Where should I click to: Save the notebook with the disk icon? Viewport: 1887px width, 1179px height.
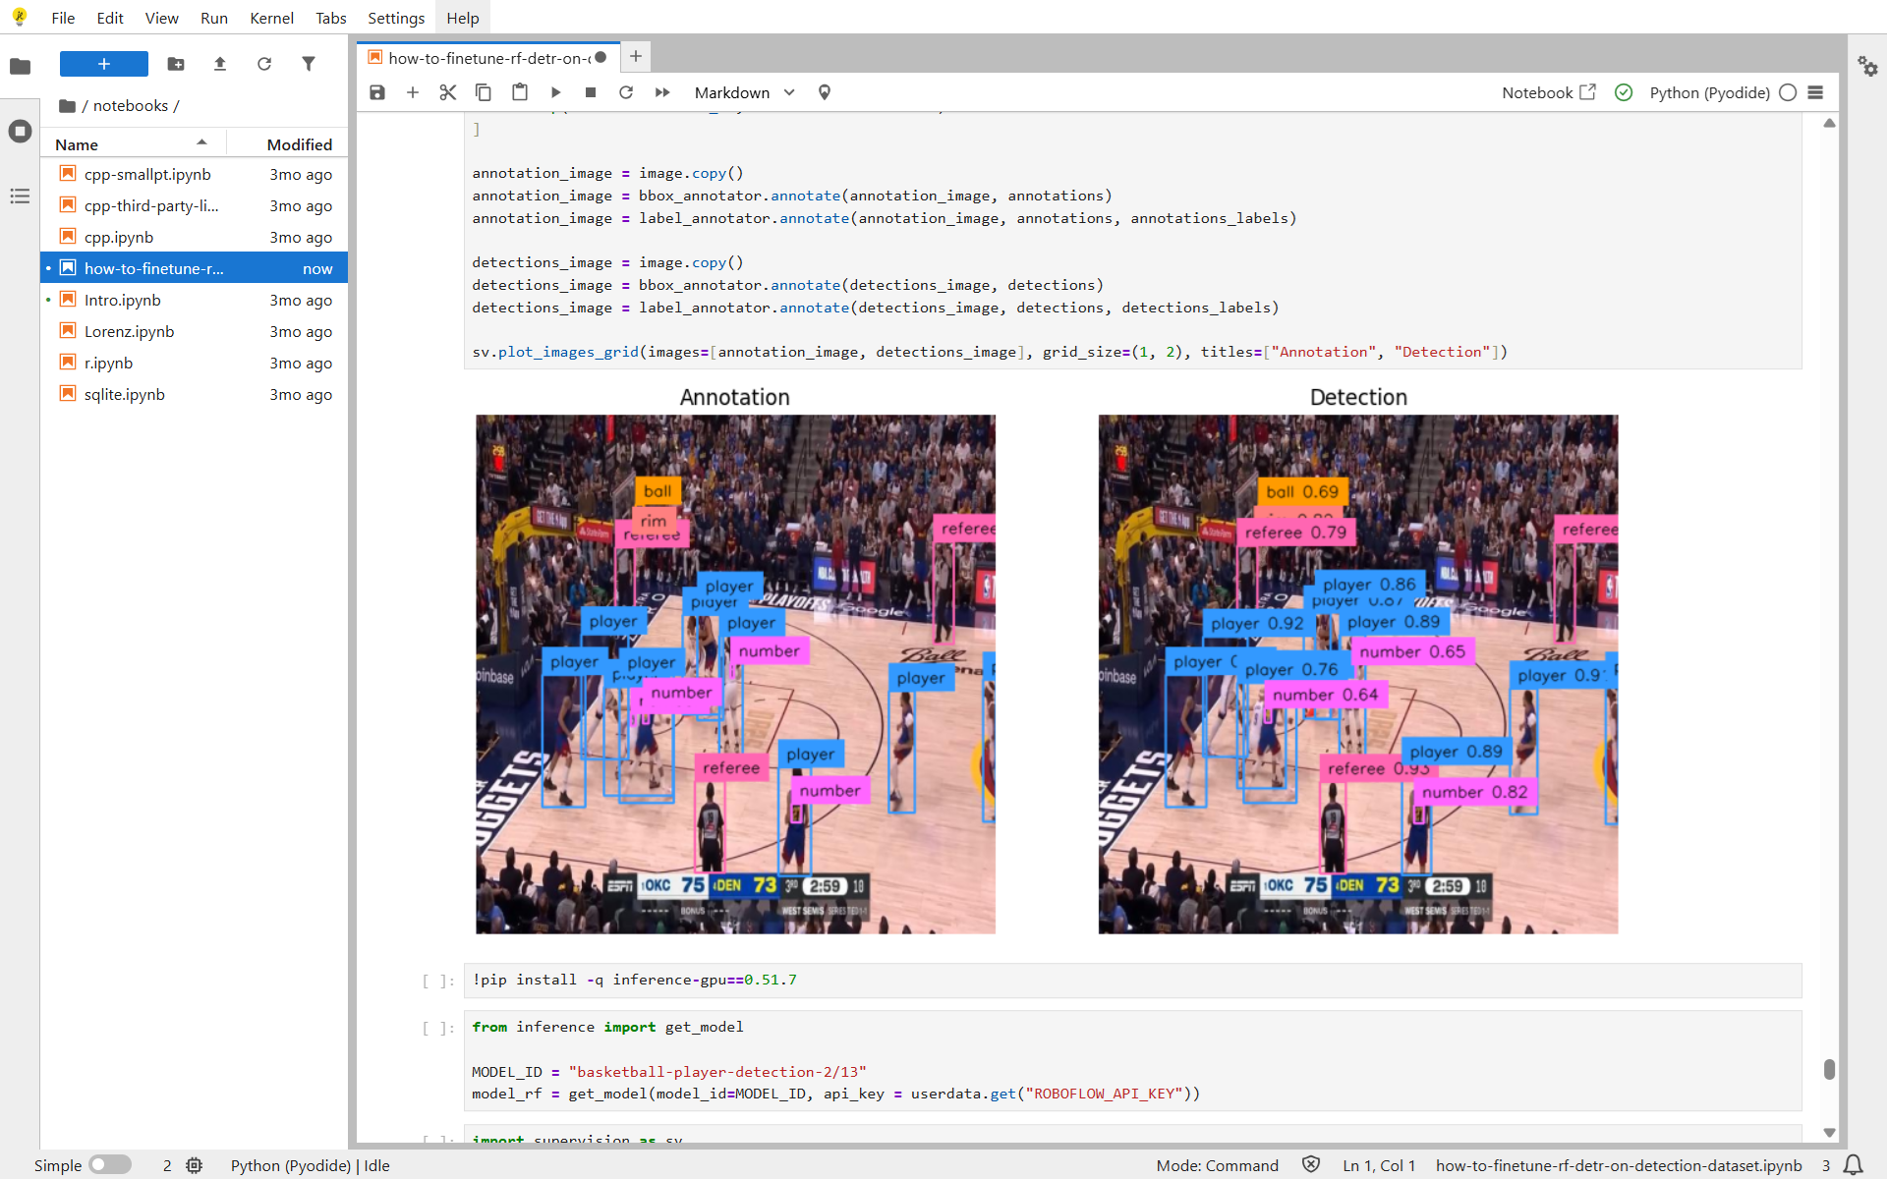(x=377, y=92)
